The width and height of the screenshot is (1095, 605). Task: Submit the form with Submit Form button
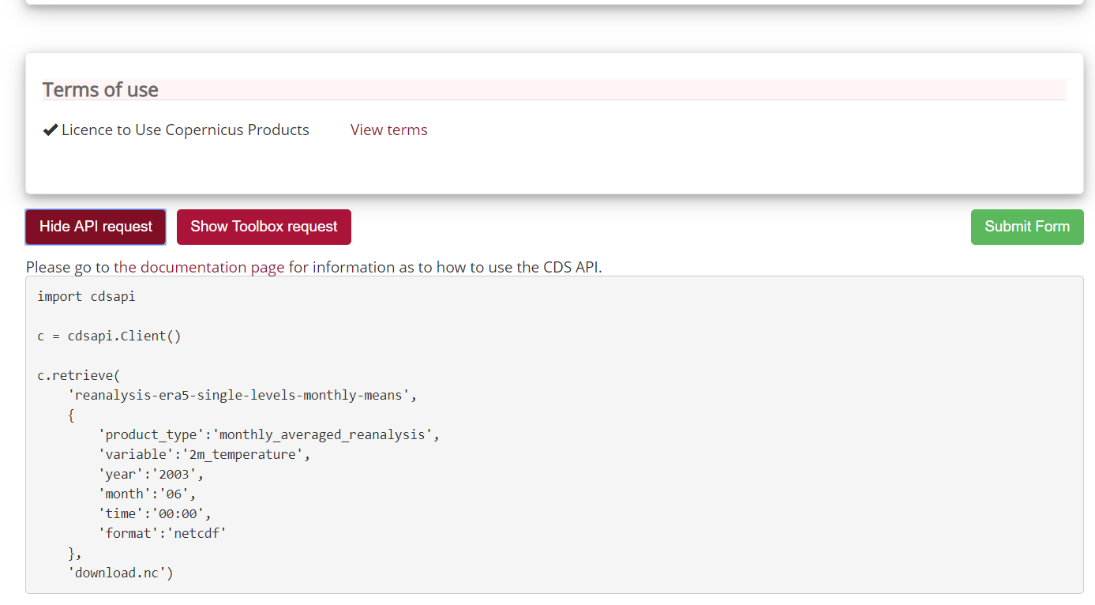coord(1026,227)
